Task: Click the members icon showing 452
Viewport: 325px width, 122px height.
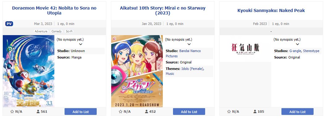Action: pos(146,112)
